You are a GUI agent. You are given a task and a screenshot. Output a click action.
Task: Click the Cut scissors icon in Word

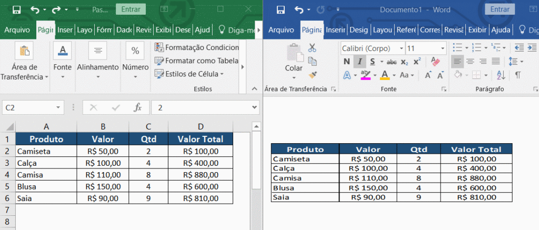click(312, 48)
